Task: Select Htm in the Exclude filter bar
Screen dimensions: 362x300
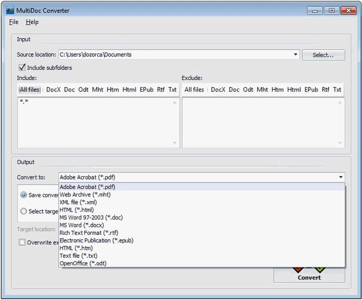Action: click(x=278, y=89)
